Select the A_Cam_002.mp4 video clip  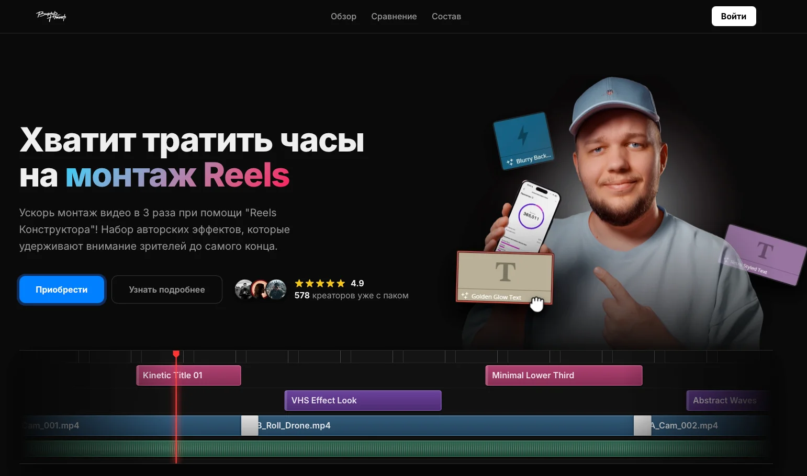(x=711, y=425)
